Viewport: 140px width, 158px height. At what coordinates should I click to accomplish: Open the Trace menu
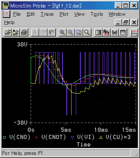click(47, 14)
